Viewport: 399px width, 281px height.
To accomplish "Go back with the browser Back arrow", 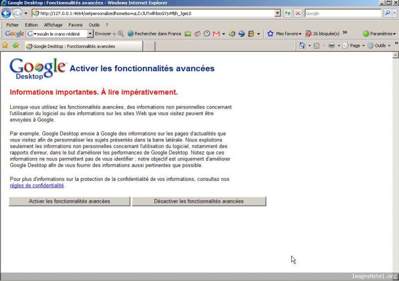I will 6,13.
